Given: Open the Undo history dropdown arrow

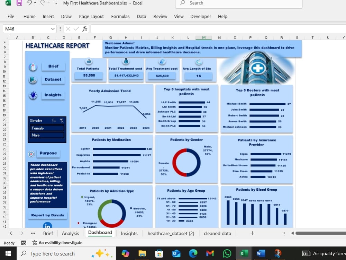Looking at the screenshot, I should (x=35, y=3).
